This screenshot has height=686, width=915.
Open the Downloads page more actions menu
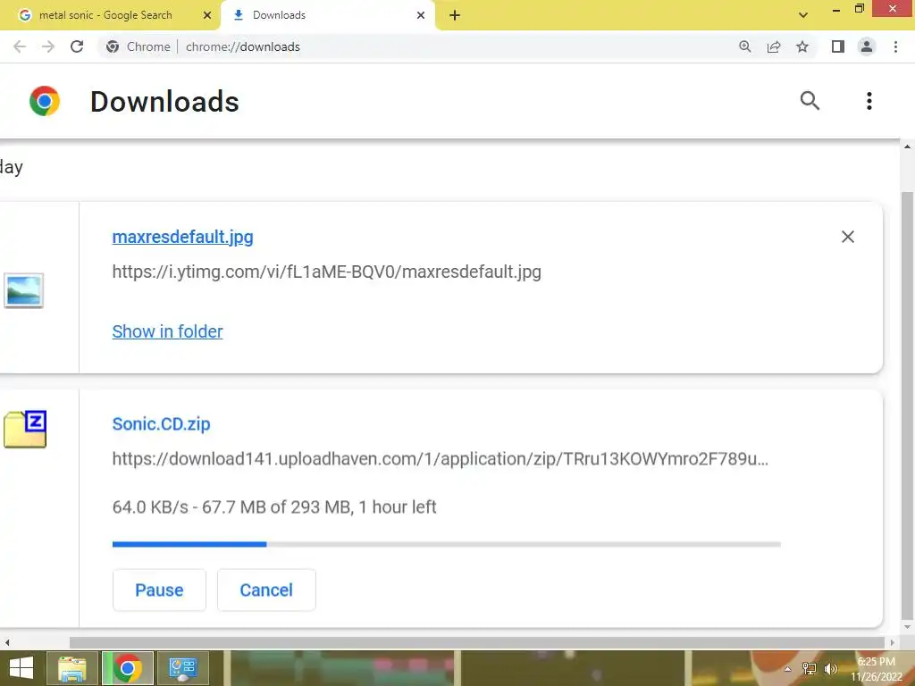(x=869, y=101)
